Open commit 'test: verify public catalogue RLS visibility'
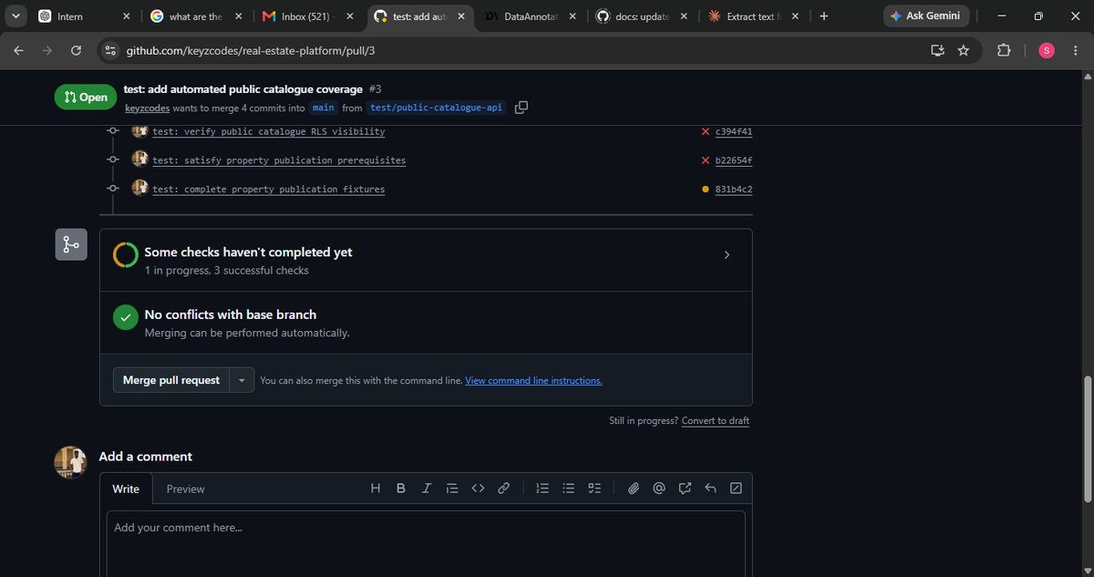The width and height of the screenshot is (1094, 577). point(269,131)
